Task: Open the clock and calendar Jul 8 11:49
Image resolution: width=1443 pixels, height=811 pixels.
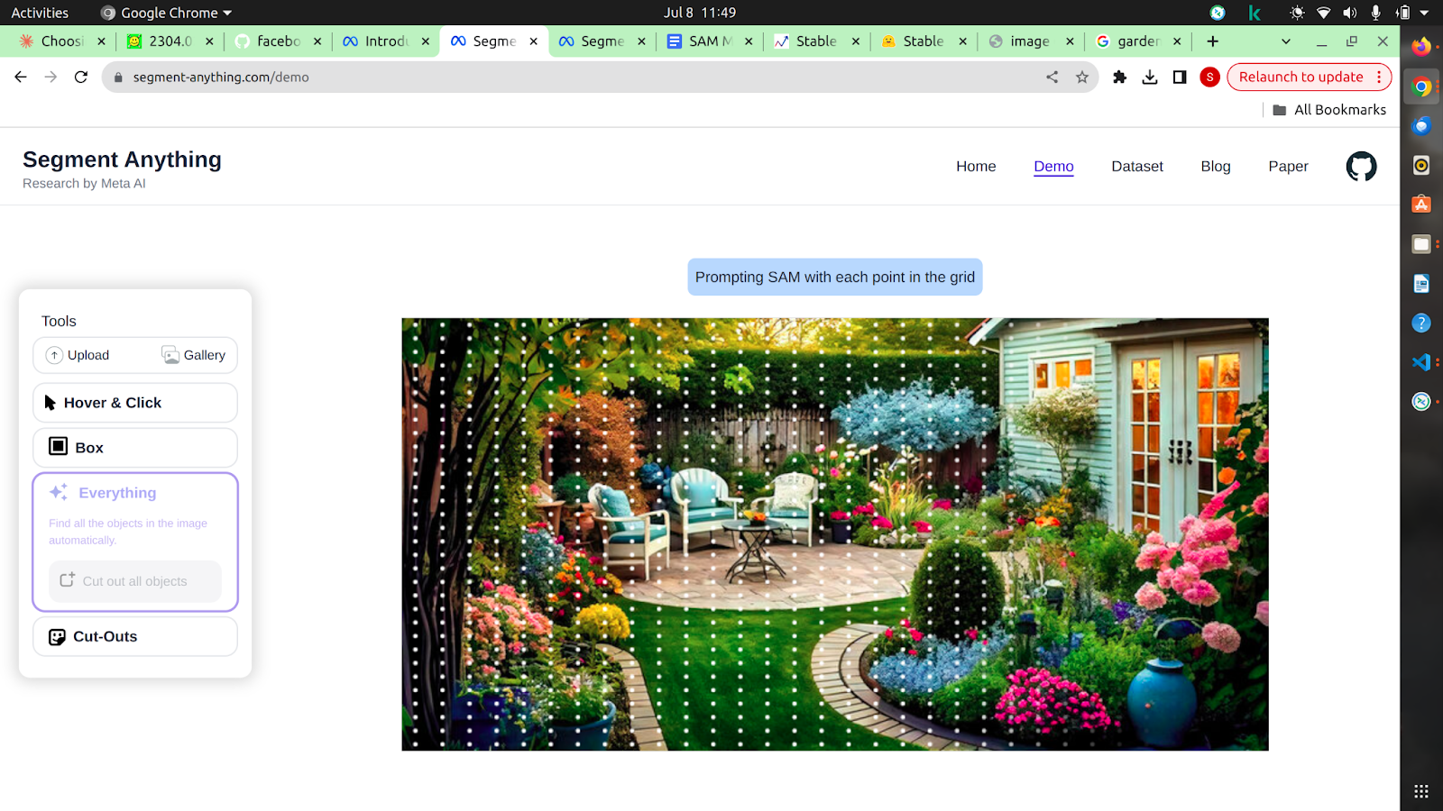Action: coord(700,13)
